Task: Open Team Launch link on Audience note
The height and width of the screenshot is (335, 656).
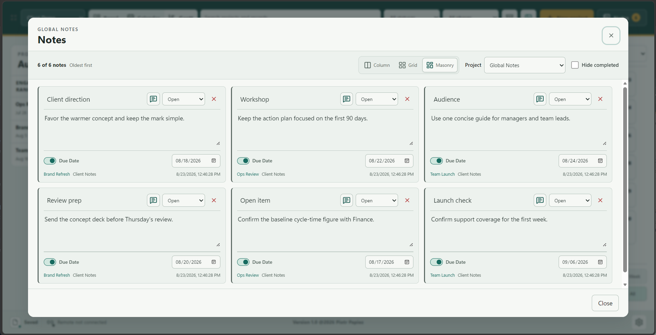Action: [442, 174]
